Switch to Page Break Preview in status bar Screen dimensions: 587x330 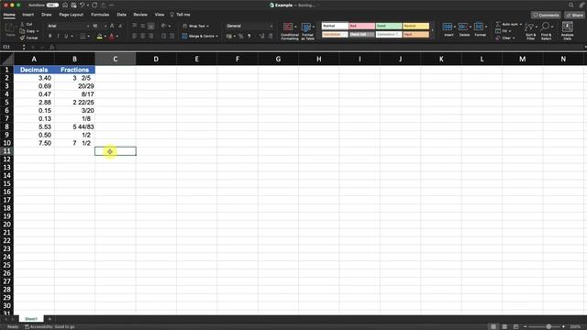(x=515, y=326)
